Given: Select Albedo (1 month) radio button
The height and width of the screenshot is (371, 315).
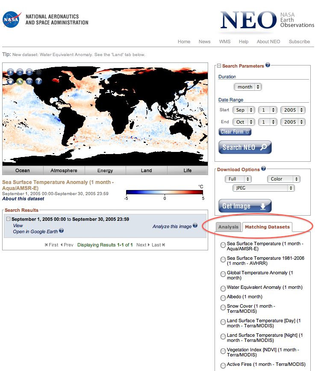Looking at the screenshot, I should point(223,297).
